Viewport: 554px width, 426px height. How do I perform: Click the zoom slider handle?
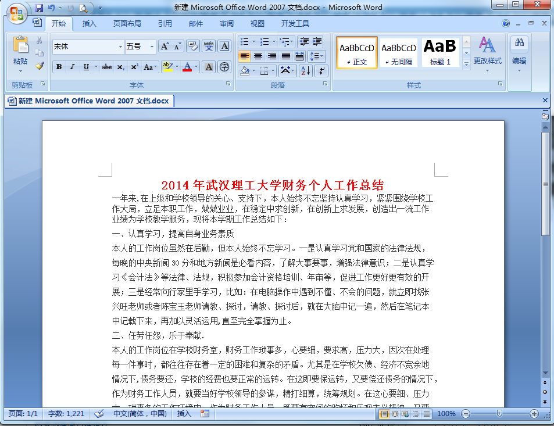[499, 414]
